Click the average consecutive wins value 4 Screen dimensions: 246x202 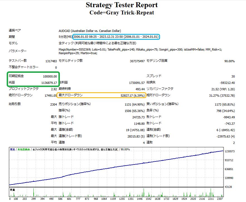pos(144,143)
